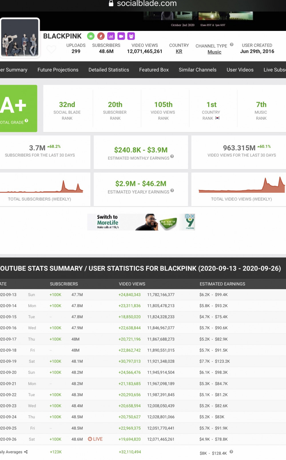Viewport: 286px width, 460px height.
Task: Follow the Music channel type link
Action: coord(214,52)
